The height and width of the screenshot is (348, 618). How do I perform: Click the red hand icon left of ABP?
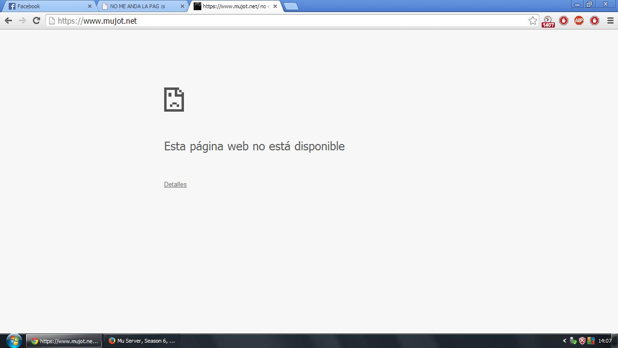(x=563, y=20)
